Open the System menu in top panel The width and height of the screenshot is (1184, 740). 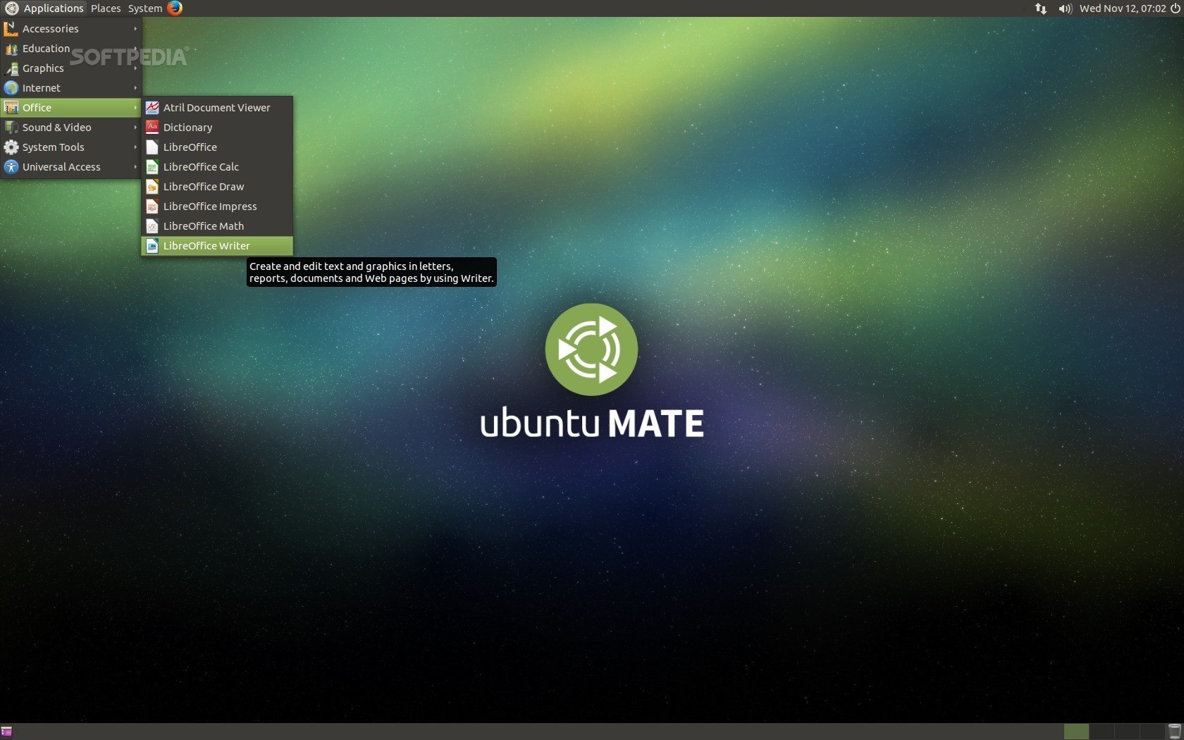(x=144, y=8)
